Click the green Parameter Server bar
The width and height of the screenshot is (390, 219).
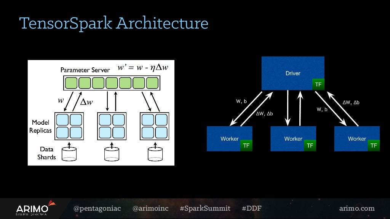[112, 83]
